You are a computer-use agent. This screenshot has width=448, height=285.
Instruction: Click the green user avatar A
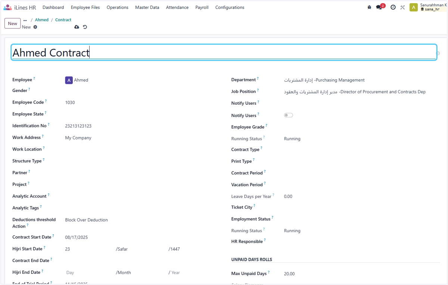coord(414,7)
